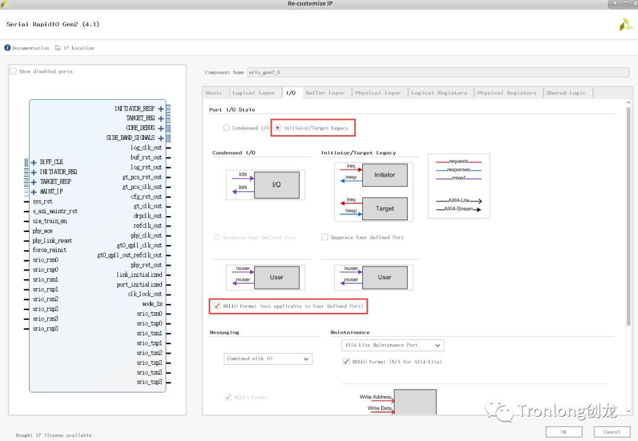Click the IP Location folder icon
This screenshot has width=638, height=441.
[58, 48]
